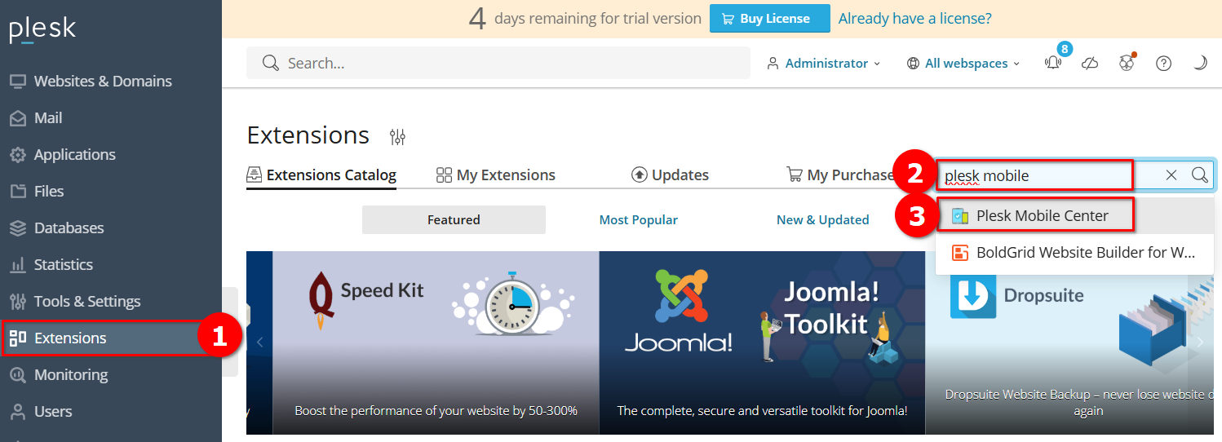Focus the global Search field
Image resolution: width=1222 pixels, height=442 pixels.
(x=498, y=63)
